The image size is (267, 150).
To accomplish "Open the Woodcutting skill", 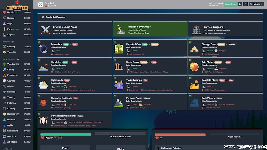I will (x=17, y=64).
